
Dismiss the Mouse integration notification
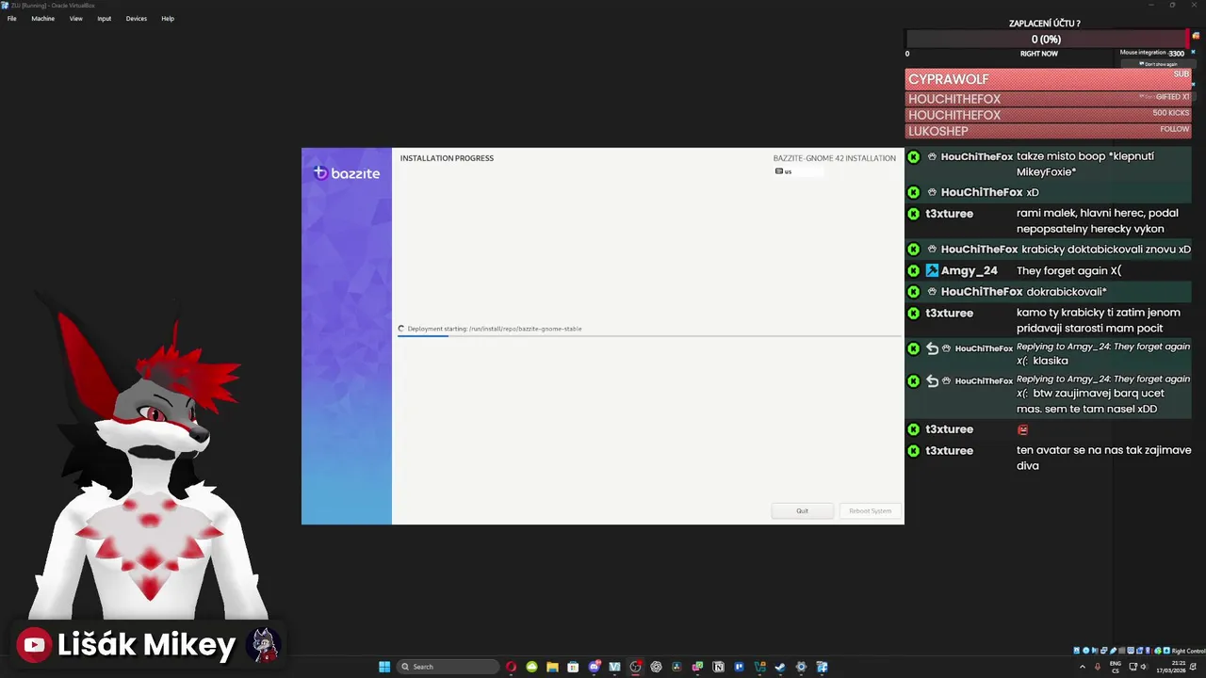(1193, 52)
